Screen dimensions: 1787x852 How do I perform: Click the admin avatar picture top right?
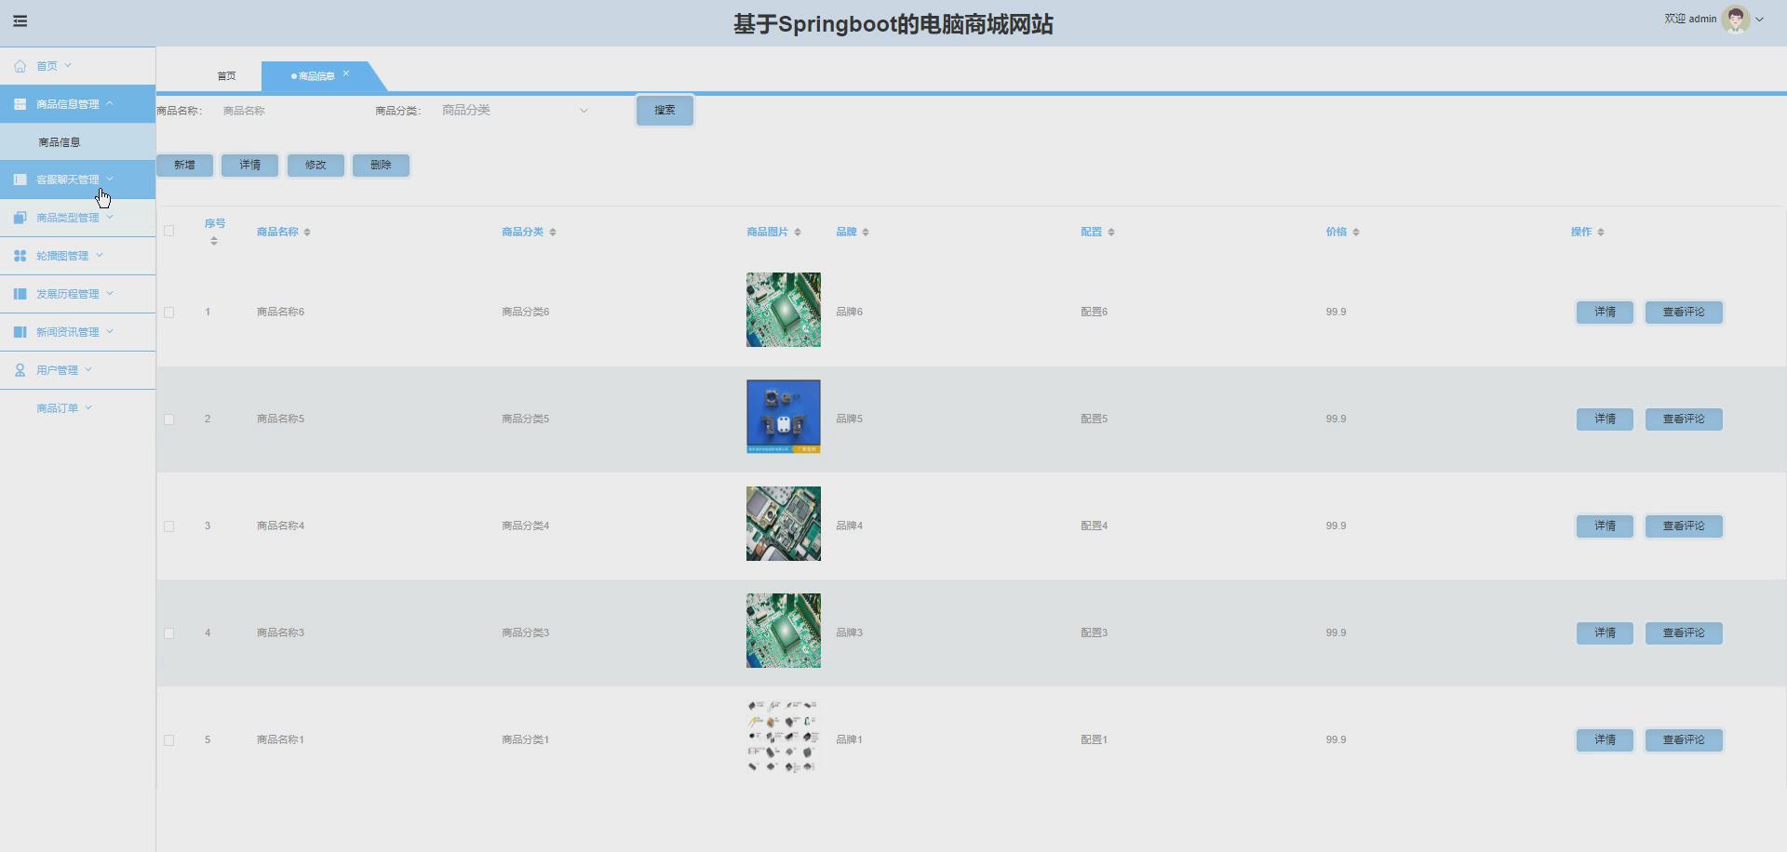(1737, 19)
